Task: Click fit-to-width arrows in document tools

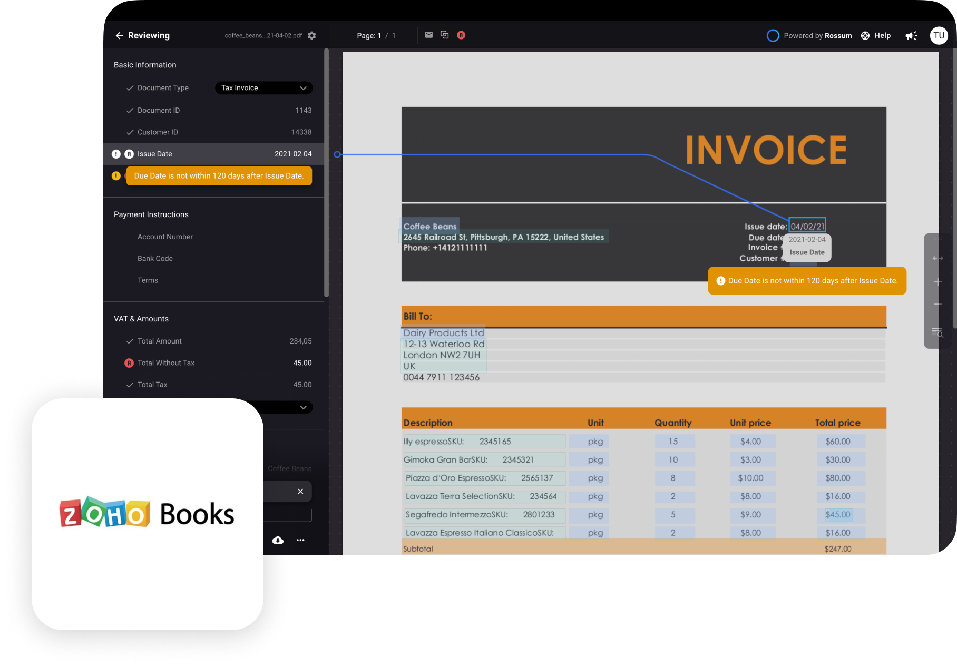Action: [x=938, y=258]
